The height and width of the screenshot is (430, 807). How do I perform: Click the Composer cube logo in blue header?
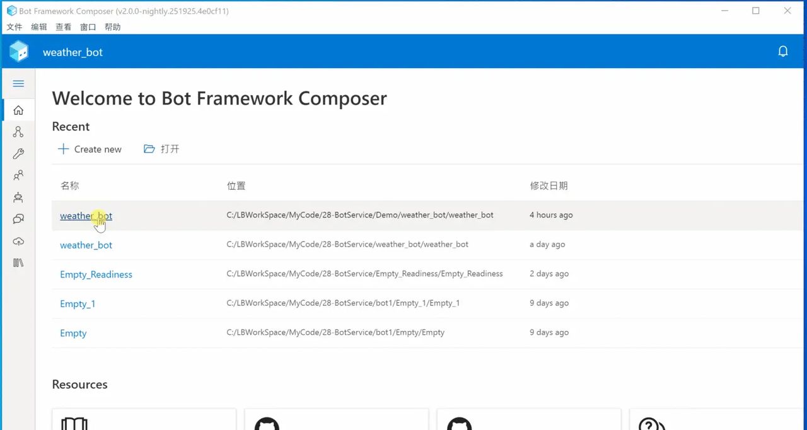19,52
